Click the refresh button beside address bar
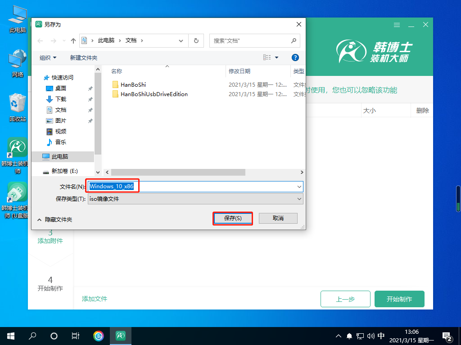 pos(196,40)
